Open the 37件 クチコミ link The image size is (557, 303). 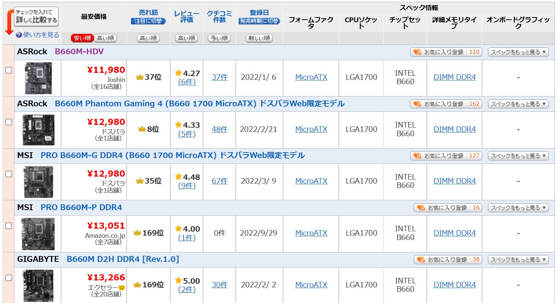[x=220, y=77]
